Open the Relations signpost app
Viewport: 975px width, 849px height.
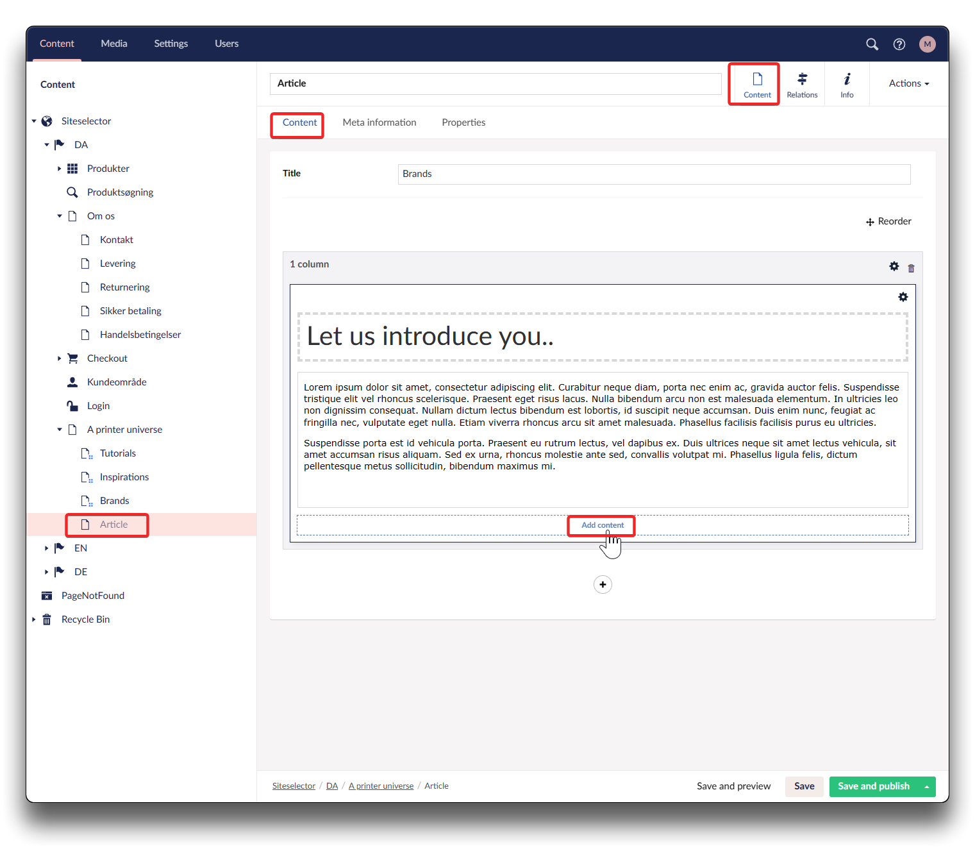pyautogui.click(x=802, y=85)
